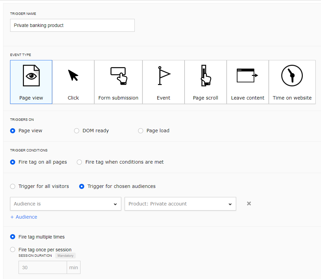321x279 pixels.
Task: Select the DOM ready radio option
Action: 77,131
